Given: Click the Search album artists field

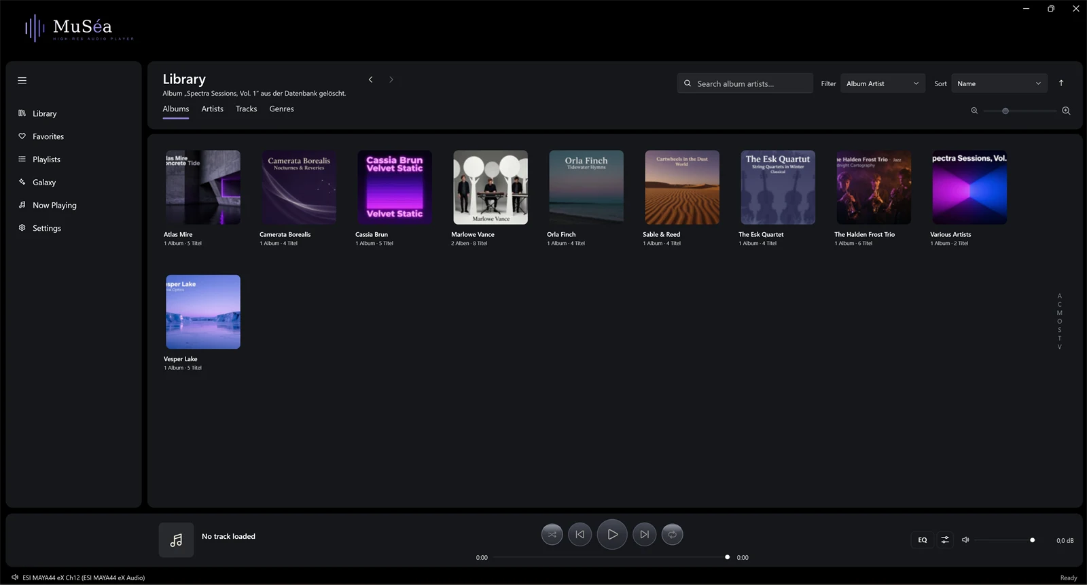Looking at the screenshot, I should (745, 83).
